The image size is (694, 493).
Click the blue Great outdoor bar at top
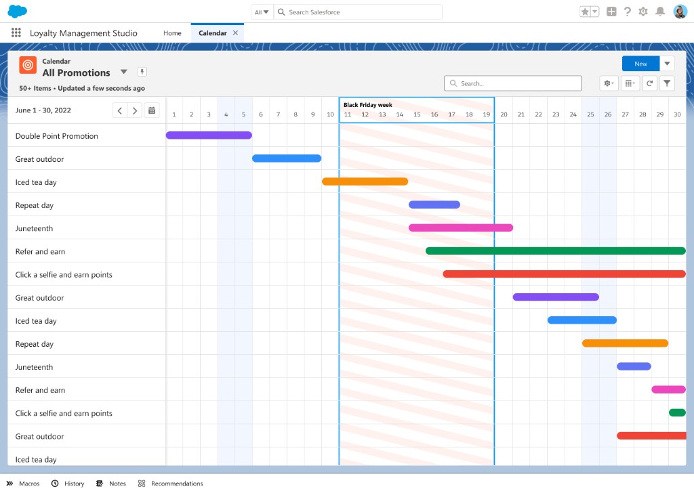287,158
